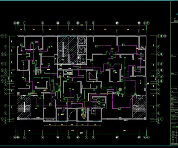The image size is (178, 148).
Task: Select the vertical green arrow-tipped 3B line
Action: click(125, 75)
